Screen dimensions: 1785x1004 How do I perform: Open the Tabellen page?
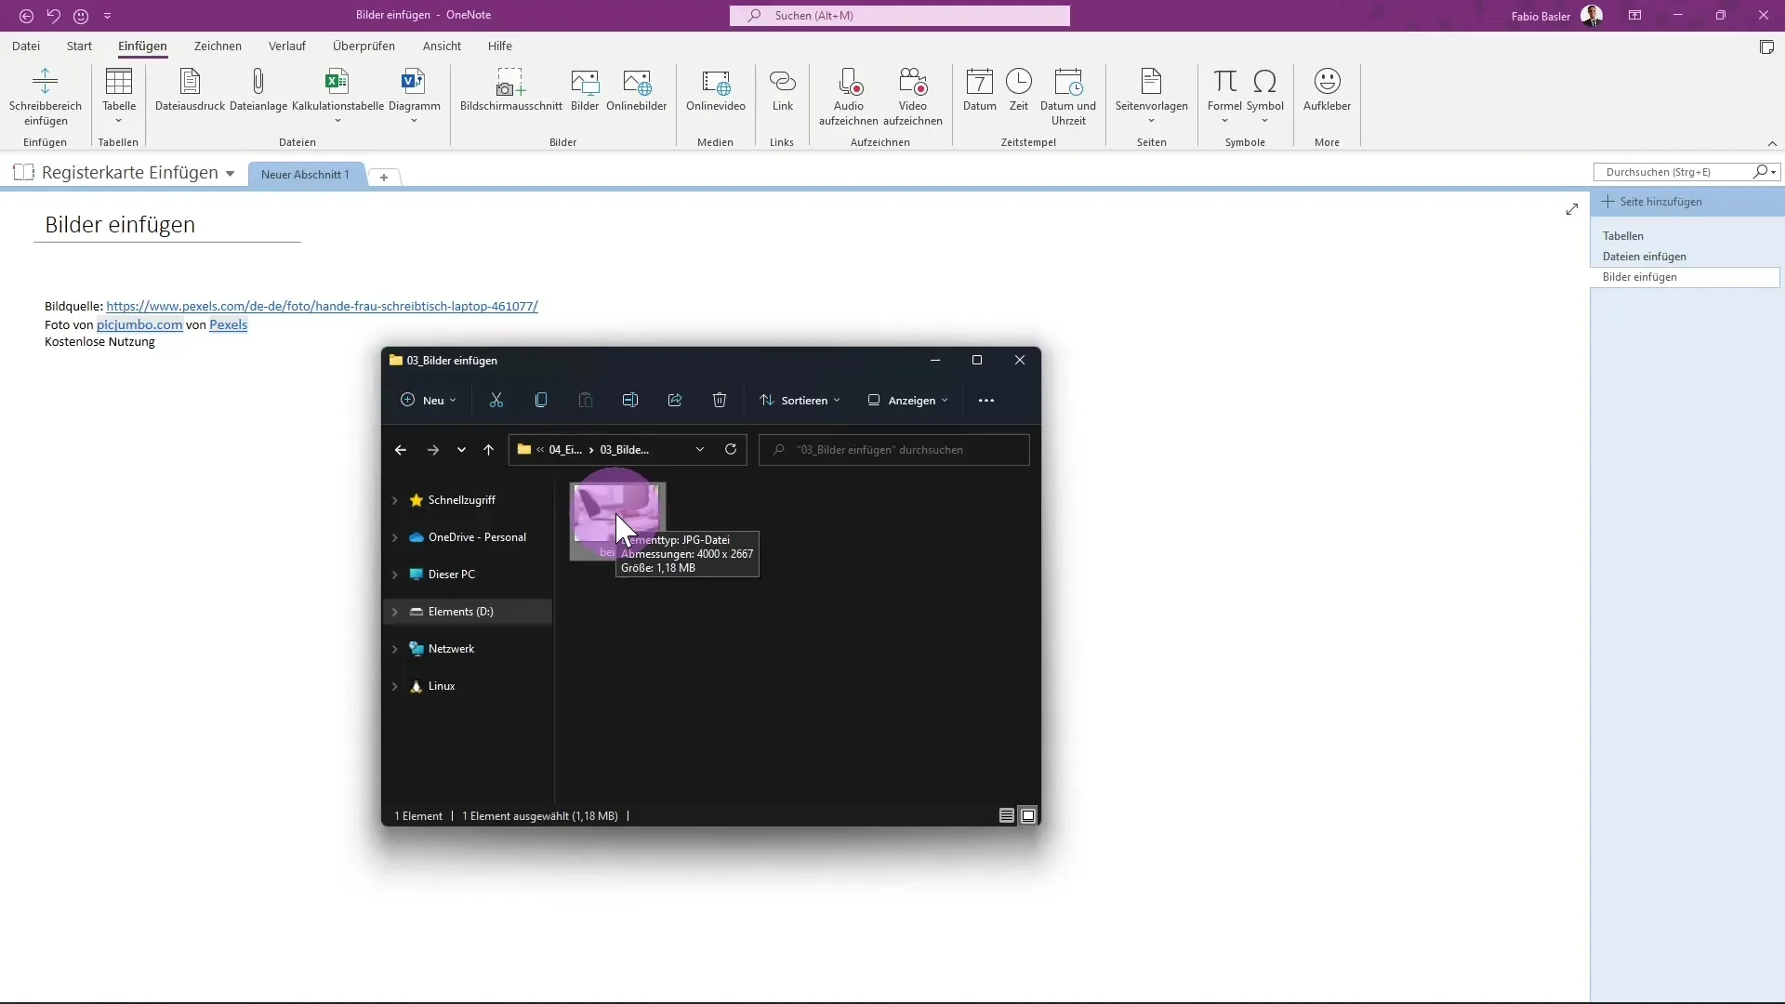coord(1623,236)
